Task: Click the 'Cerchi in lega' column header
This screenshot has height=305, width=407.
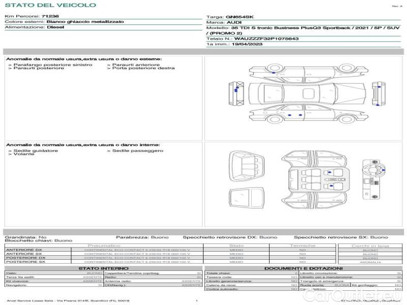Action: click(x=370, y=246)
